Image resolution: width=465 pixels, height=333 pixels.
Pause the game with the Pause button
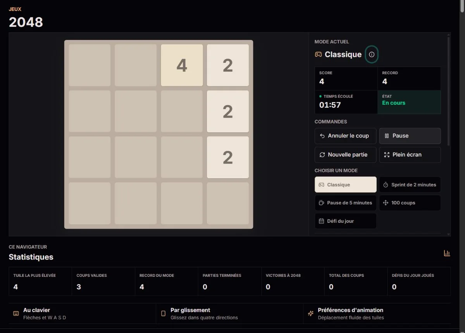click(410, 136)
